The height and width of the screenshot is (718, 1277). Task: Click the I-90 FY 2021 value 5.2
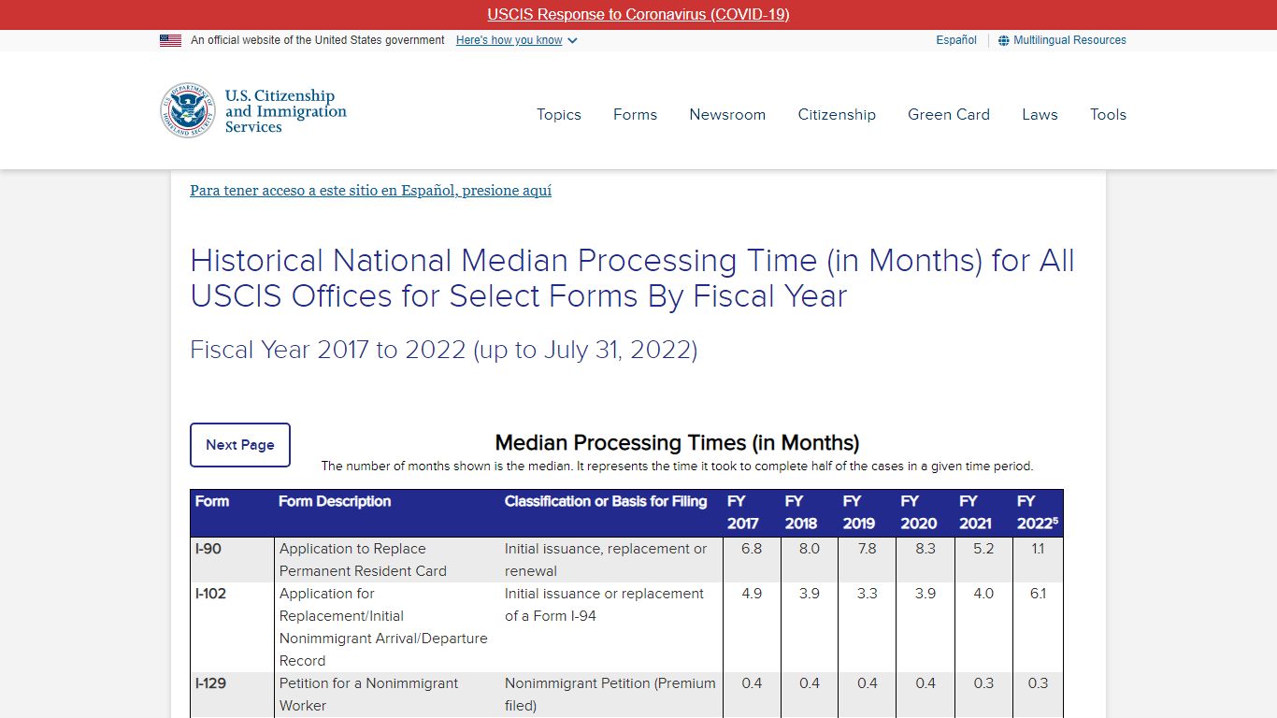[x=983, y=549]
